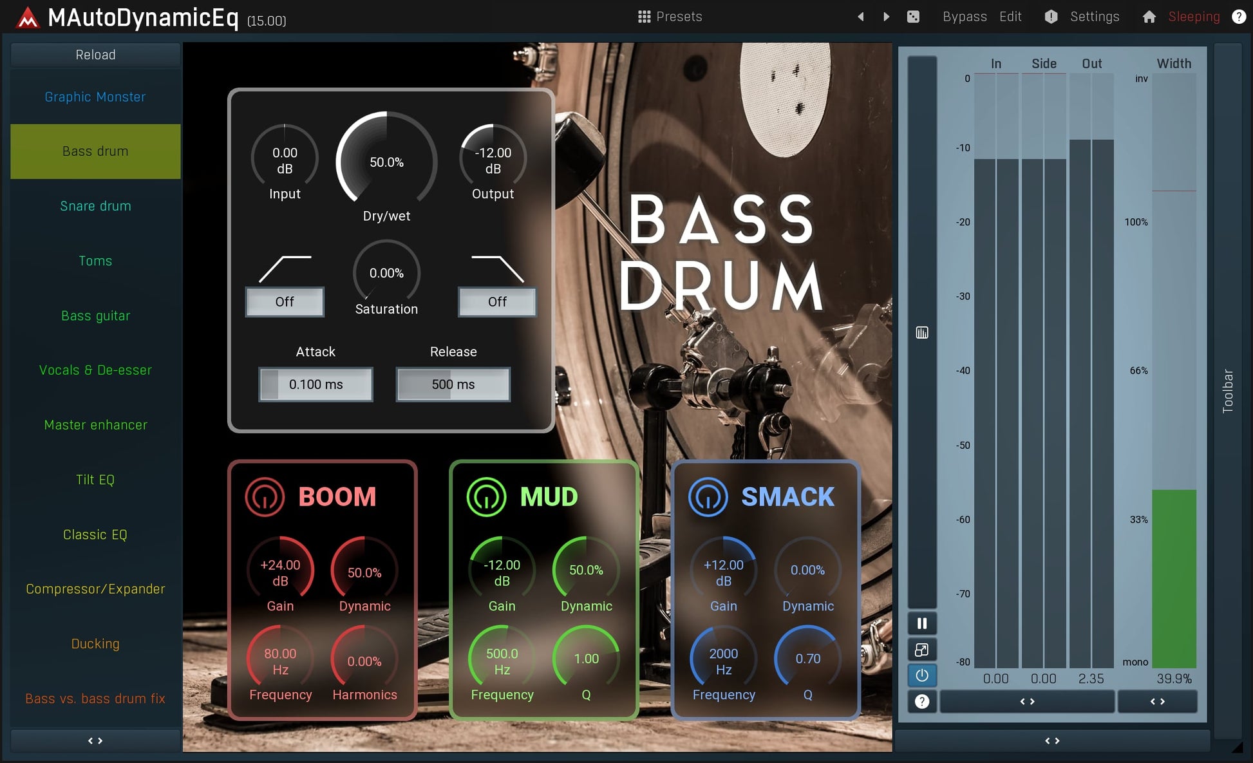
Task: Click the Reload button
Action: (95, 55)
